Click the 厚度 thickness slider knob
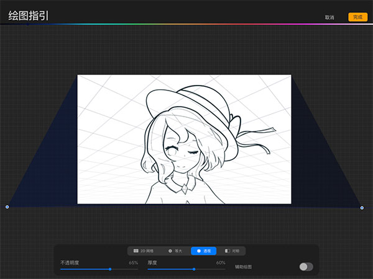 tap(194, 269)
